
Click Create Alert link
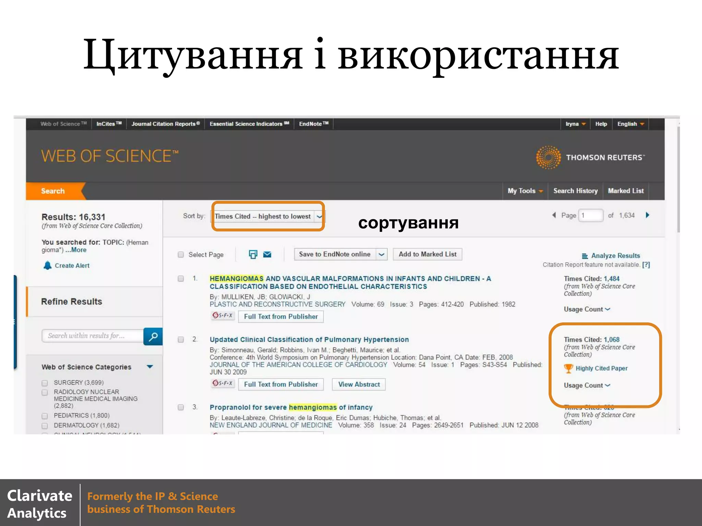point(72,266)
